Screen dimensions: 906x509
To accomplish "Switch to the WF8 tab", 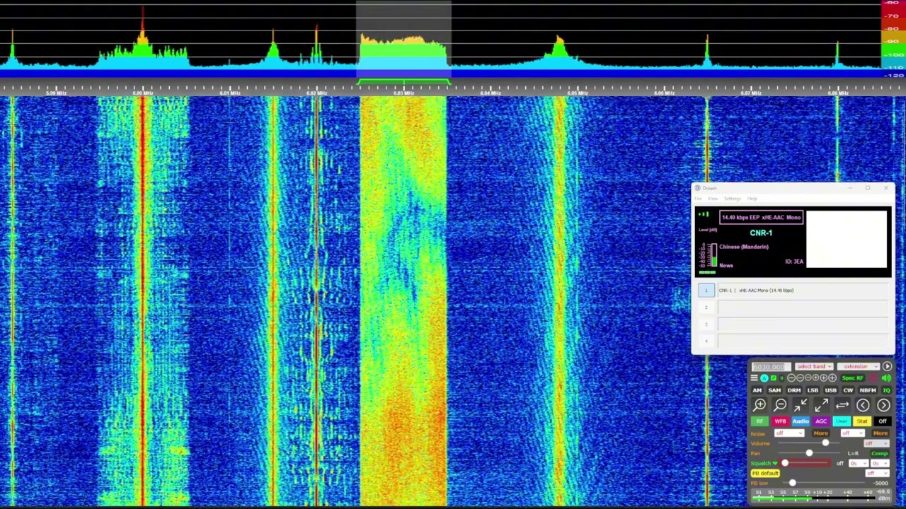I will [x=780, y=421].
